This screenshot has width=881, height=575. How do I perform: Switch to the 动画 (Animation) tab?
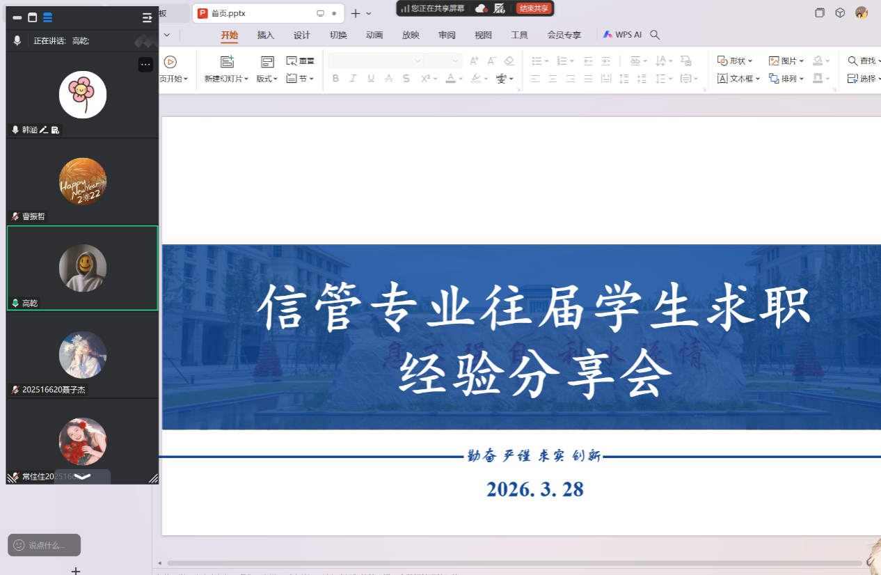click(374, 35)
